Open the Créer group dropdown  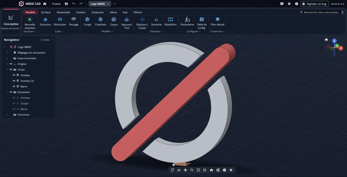coord(59,31)
